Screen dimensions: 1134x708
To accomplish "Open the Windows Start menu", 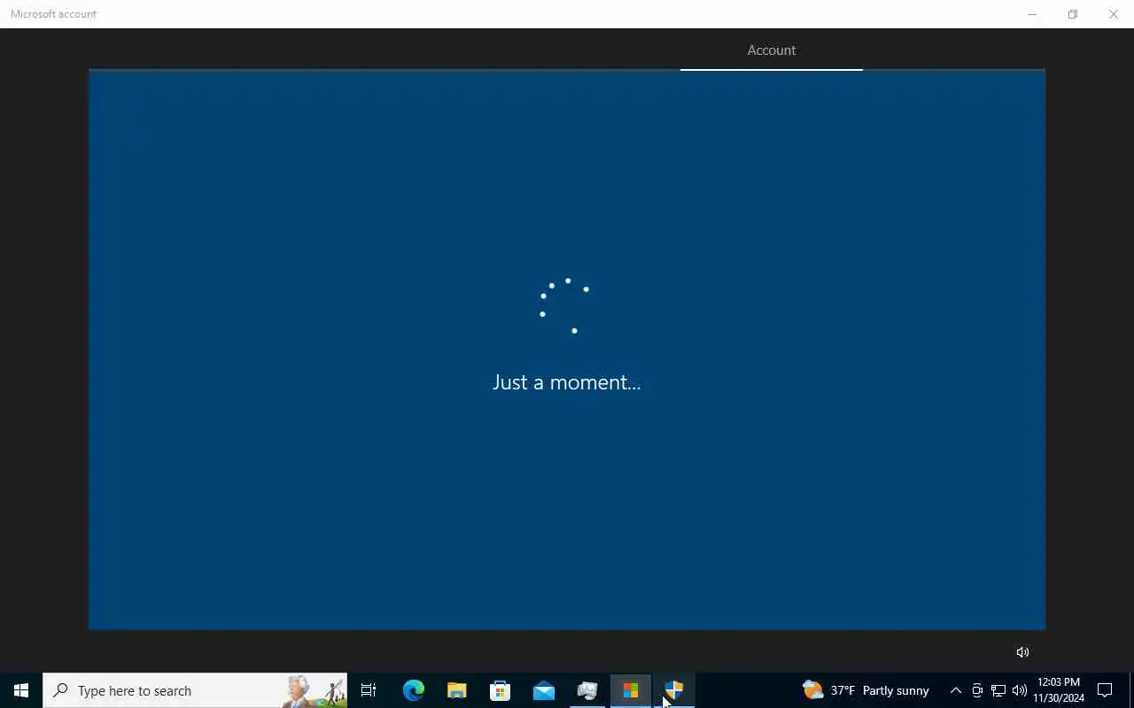I will tap(21, 690).
